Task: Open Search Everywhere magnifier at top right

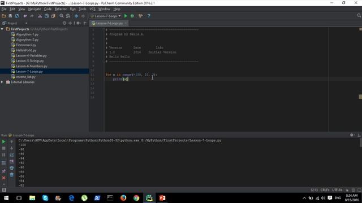Action: (x=359, y=16)
